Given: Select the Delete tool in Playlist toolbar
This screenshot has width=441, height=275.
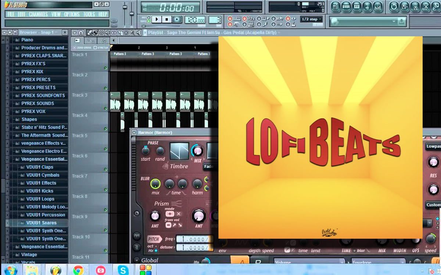Looking at the screenshot, I should [x=101, y=33].
